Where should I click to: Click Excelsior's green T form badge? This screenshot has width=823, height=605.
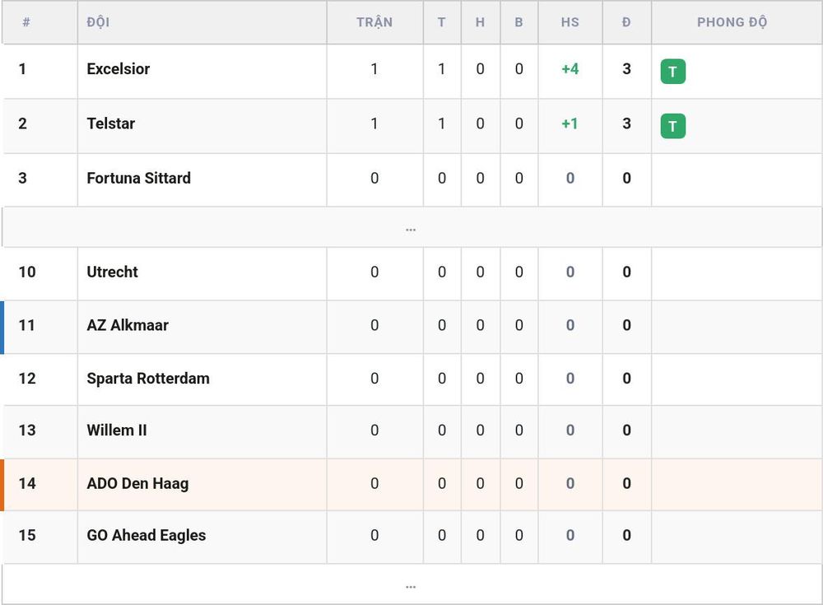(x=673, y=72)
